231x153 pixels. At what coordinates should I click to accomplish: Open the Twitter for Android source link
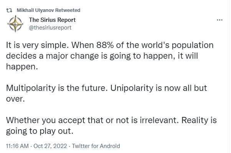96,146
